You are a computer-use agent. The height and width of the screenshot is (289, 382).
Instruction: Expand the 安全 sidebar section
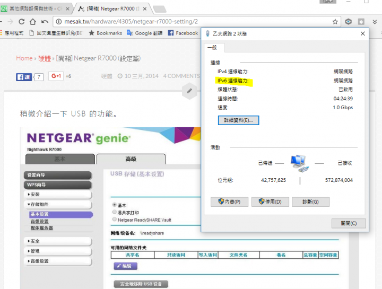58,241
